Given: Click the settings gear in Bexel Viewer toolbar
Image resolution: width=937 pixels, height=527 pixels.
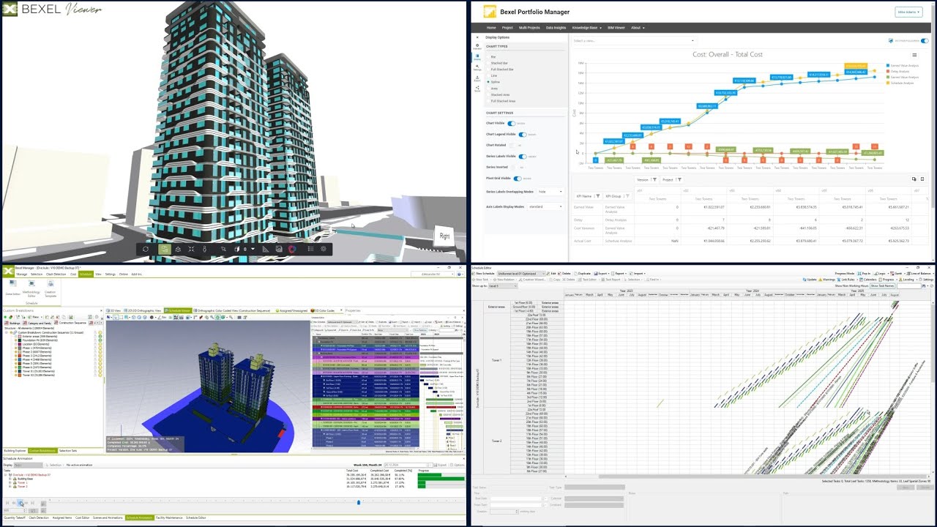Looking at the screenshot, I should [324, 249].
